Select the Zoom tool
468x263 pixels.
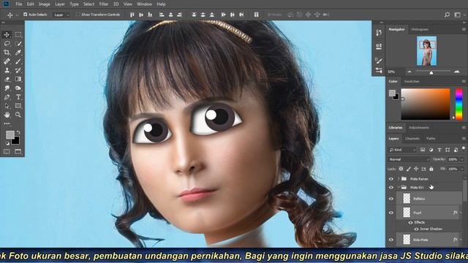coord(18,115)
